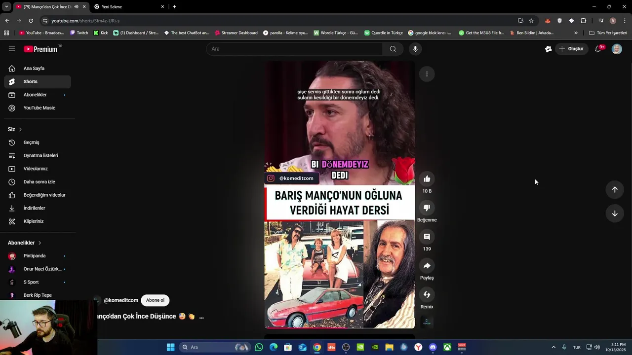Click the browser address bar URL
The height and width of the screenshot is (355, 632).
85,21
